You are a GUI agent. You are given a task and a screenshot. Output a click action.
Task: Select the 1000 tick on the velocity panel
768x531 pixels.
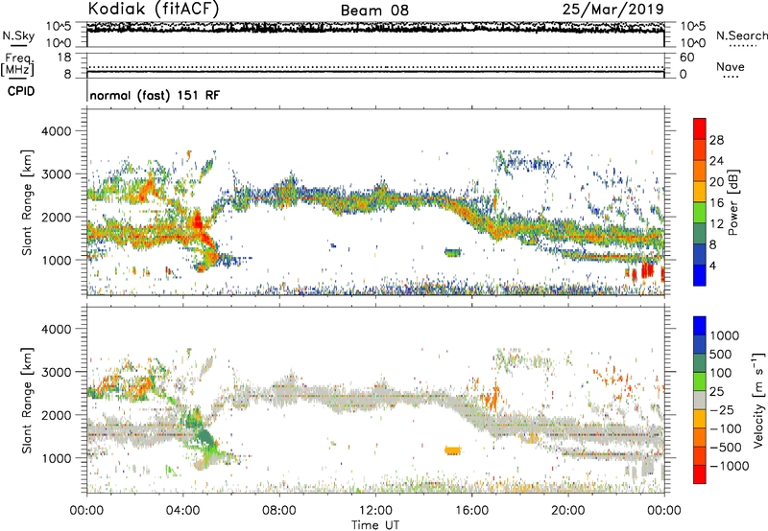coord(56,458)
